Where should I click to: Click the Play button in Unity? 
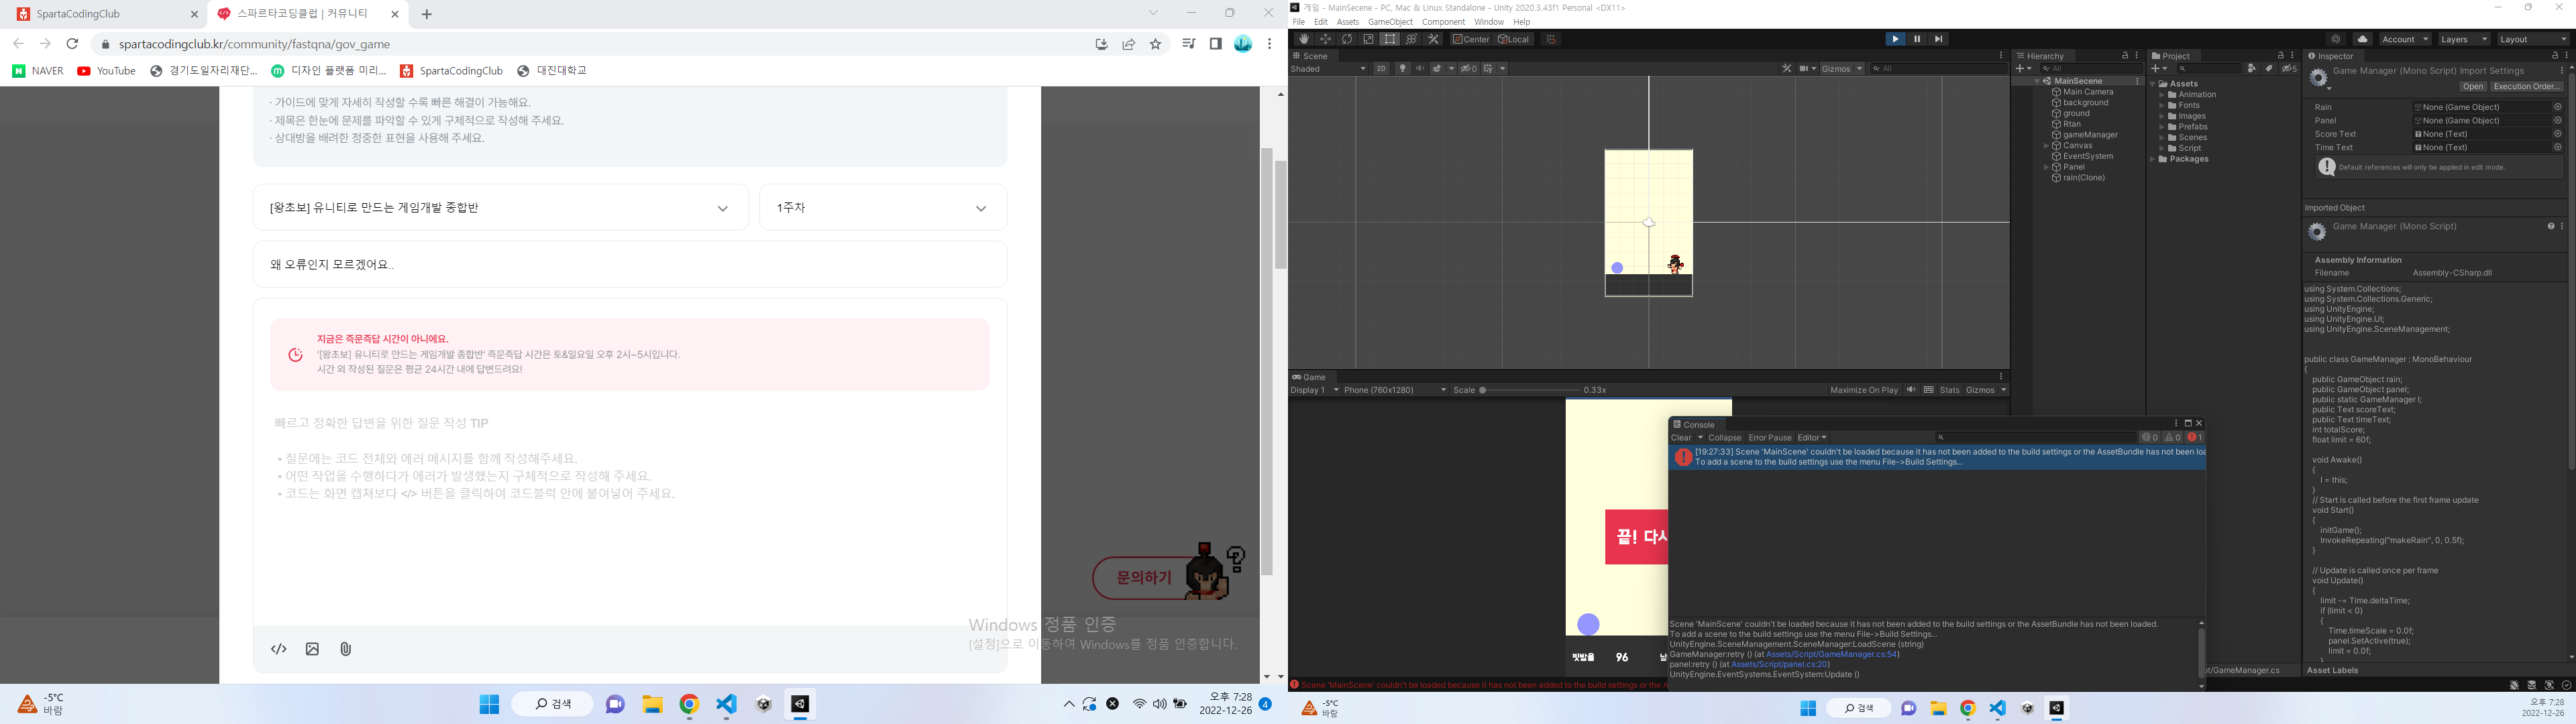1895,39
